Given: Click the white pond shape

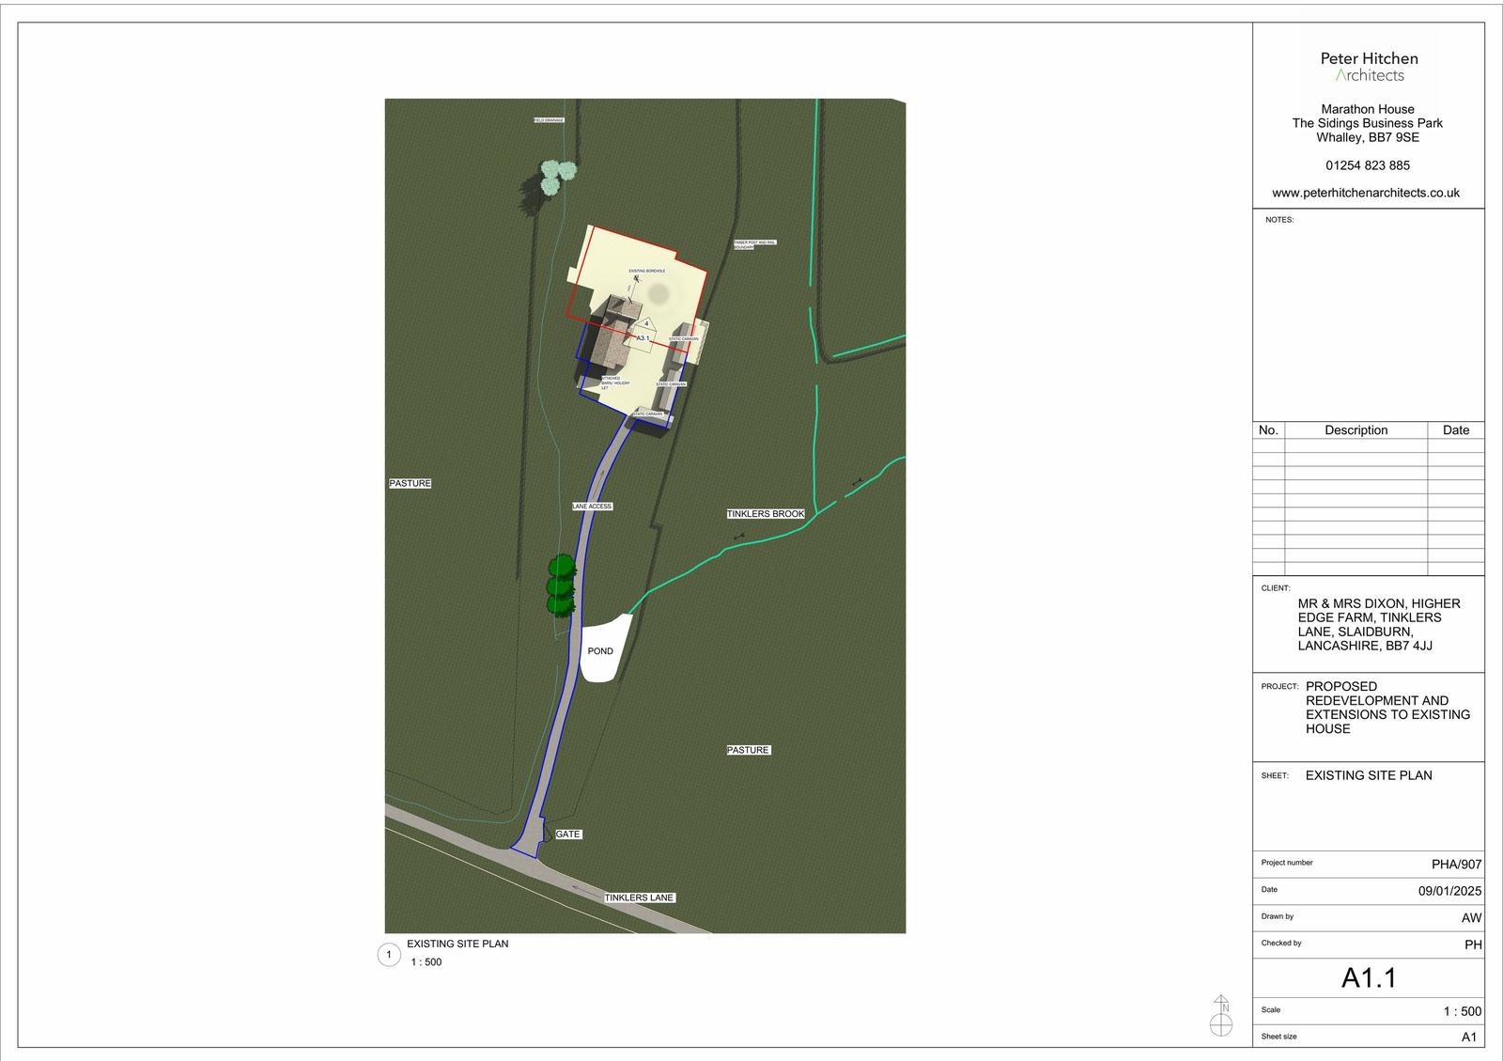Looking at the screenshot, I should pos(603,648).
